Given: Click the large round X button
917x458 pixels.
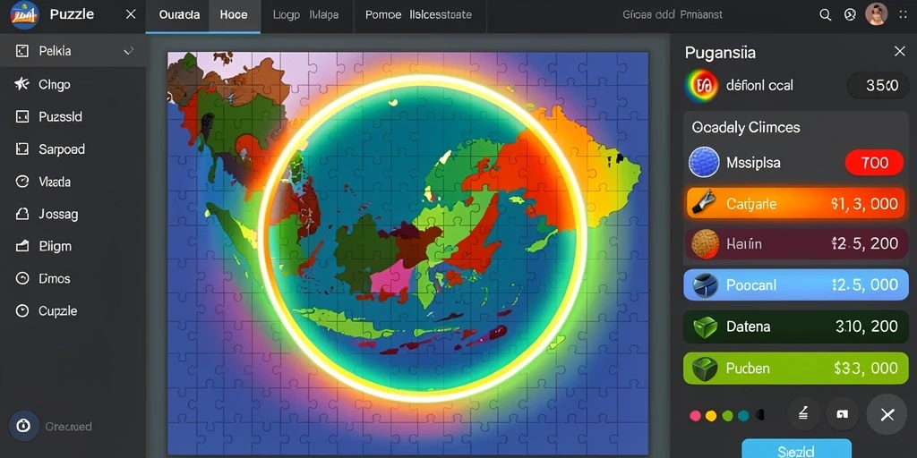Looking at the screenshot, I should (x=887, y=415).
